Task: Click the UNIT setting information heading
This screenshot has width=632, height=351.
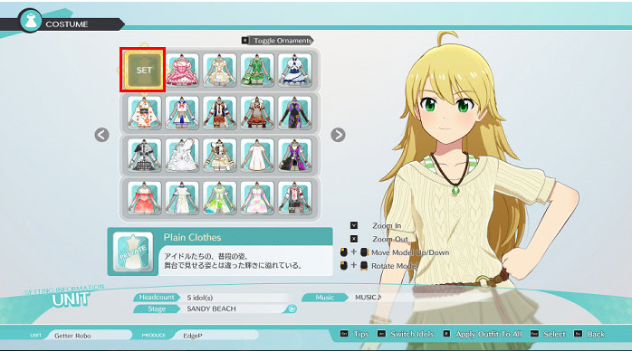Action: (70, 299)
